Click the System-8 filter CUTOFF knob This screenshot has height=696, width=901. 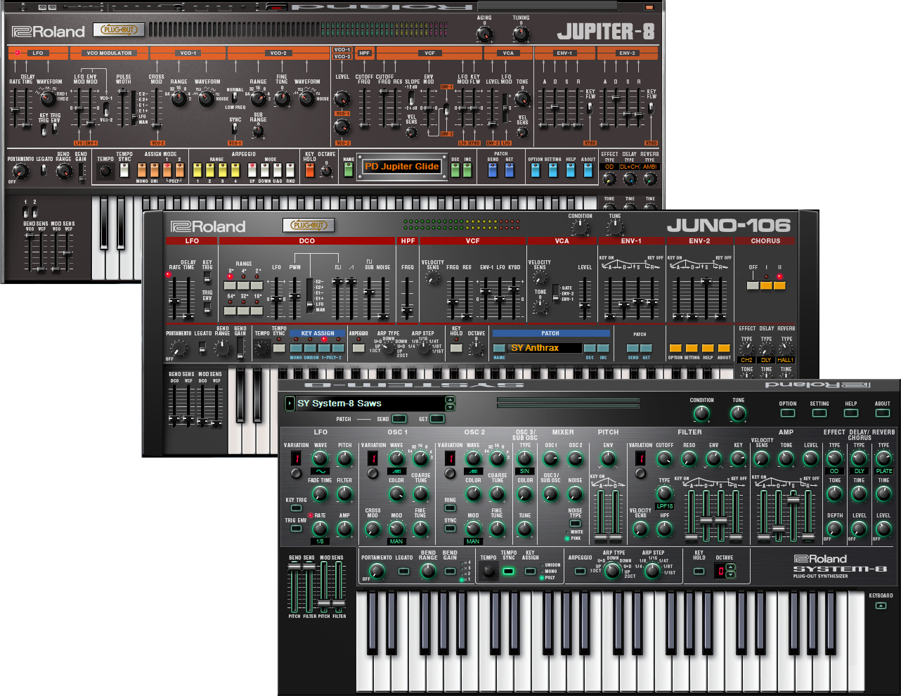pyautogui.click(x=665, y=459)
